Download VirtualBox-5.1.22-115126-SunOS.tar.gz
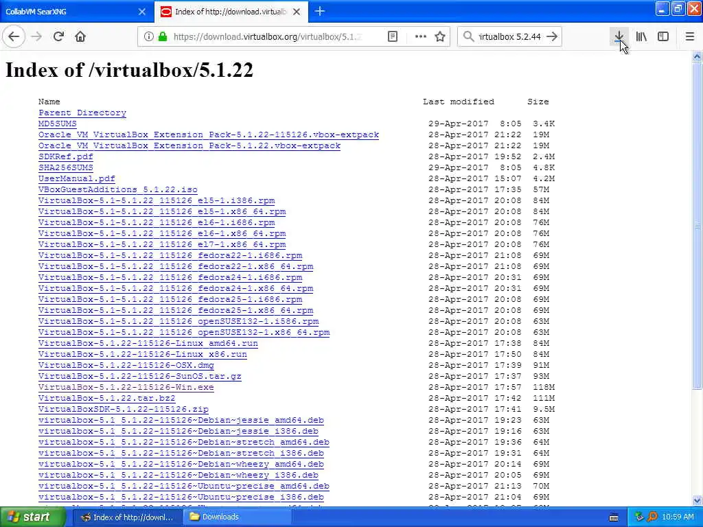This screenshot has width=703, height=527. [140, 376]
